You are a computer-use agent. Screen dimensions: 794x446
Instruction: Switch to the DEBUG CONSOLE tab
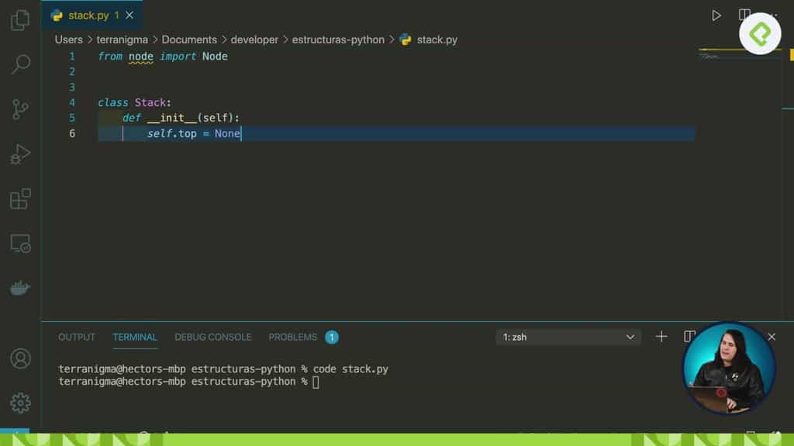(213, 338)
